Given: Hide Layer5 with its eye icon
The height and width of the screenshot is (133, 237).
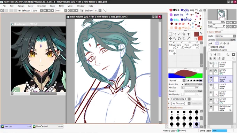Looking at the screenshot, I should coord(211,63).
